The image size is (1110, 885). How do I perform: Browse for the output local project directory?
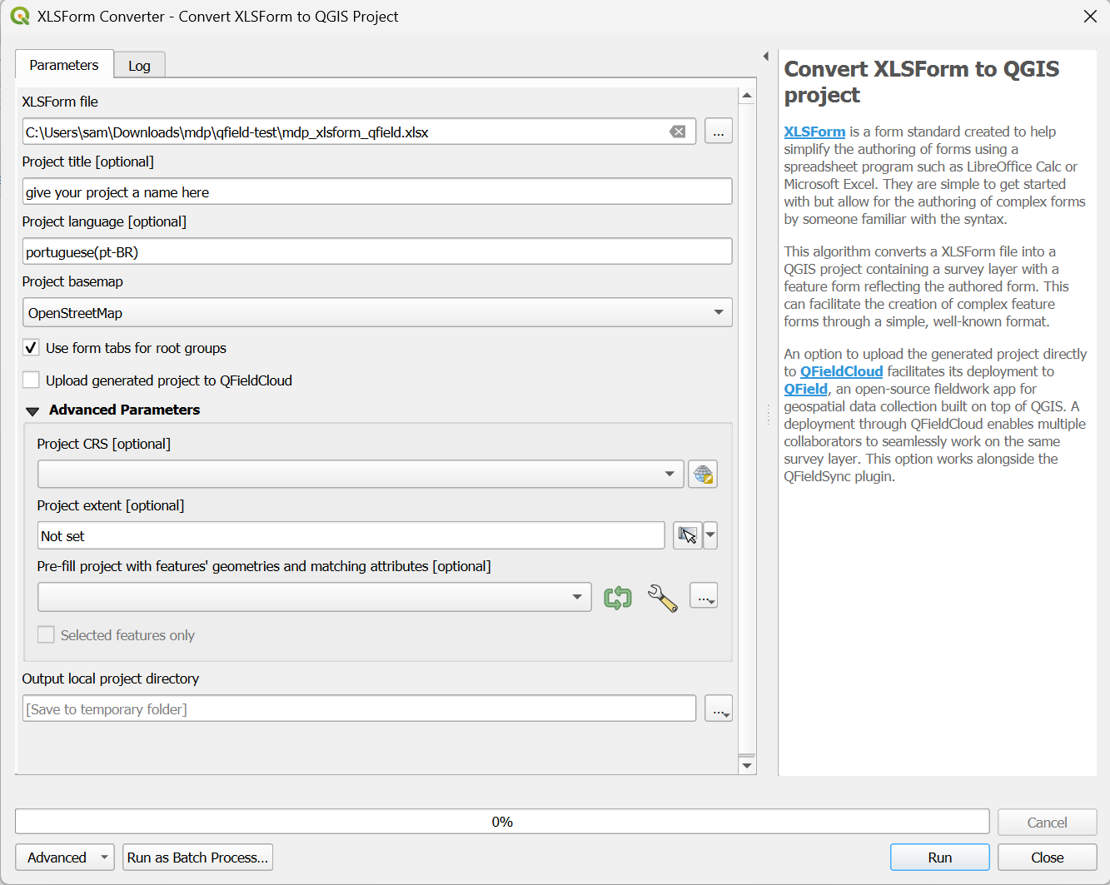(718, 708)
